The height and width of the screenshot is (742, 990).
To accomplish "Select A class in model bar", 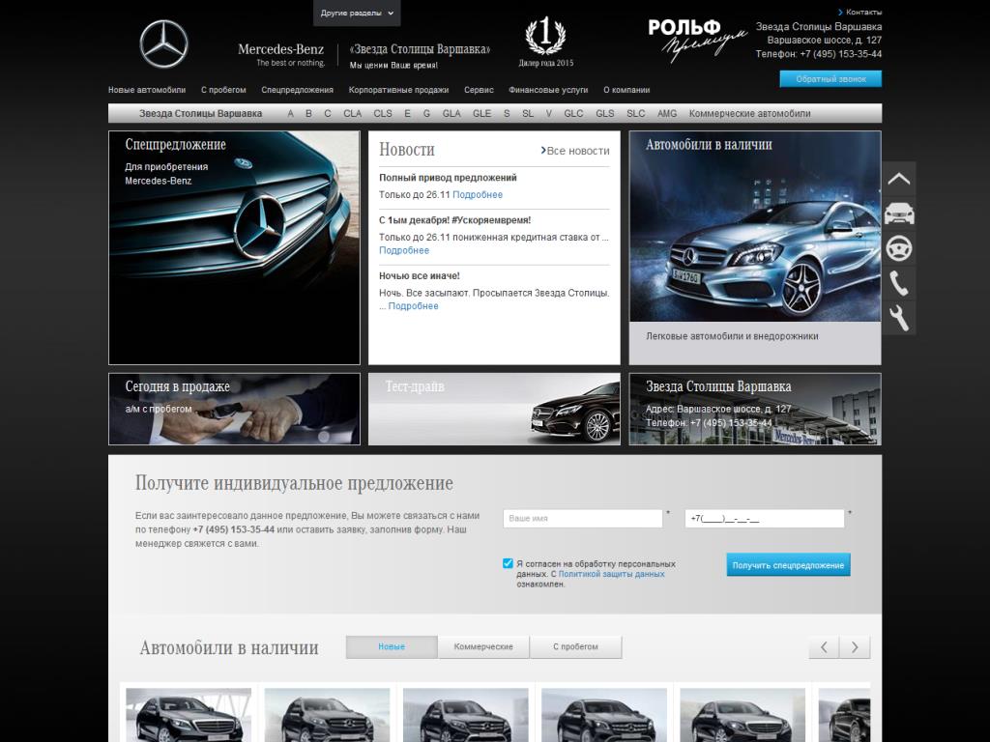I will 290,114.
